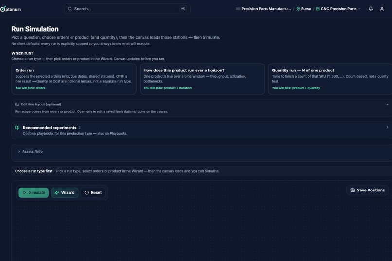Click the Recommended experiments book icon
This screenshot has width=392, height=261.
pyautogui.click(x=17, y=128)
